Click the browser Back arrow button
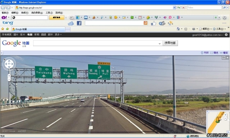 click(3, 8)
